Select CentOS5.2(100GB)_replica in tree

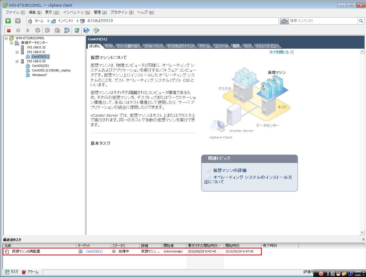tap(51, 70)
